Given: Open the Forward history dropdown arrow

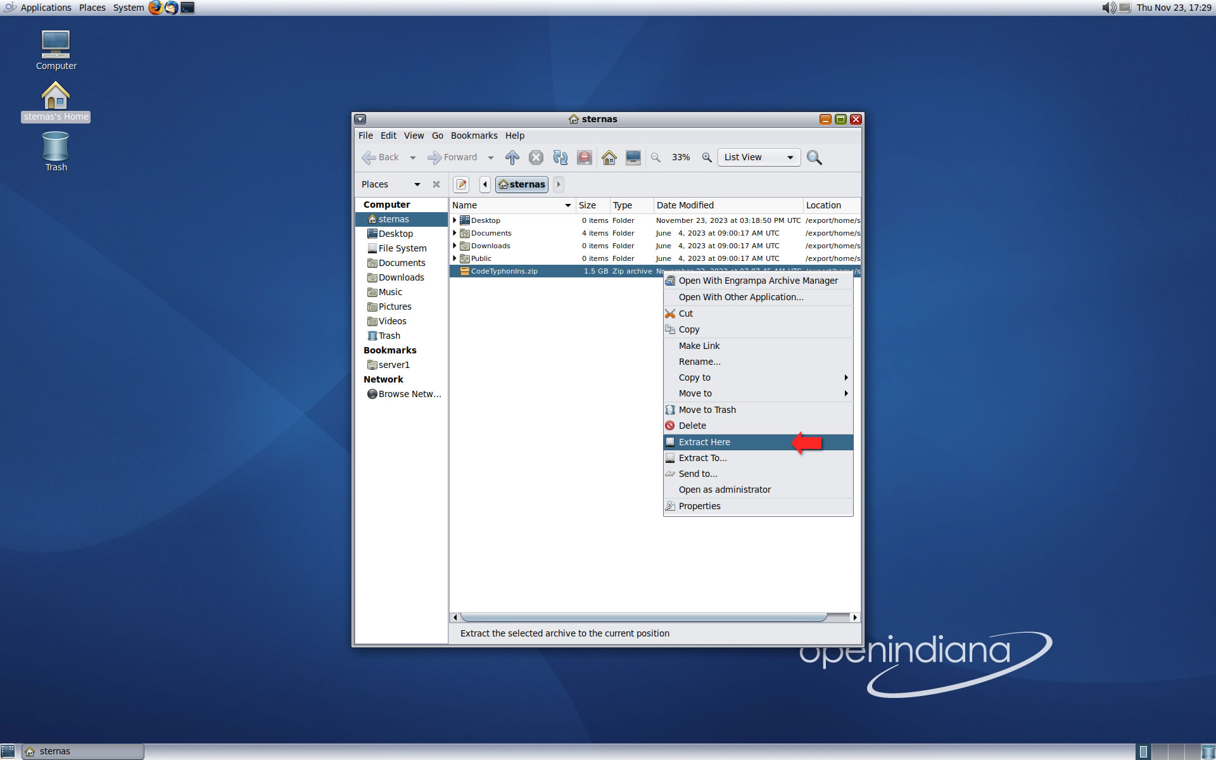Looking at the screenshot, I should coord(491,158).
